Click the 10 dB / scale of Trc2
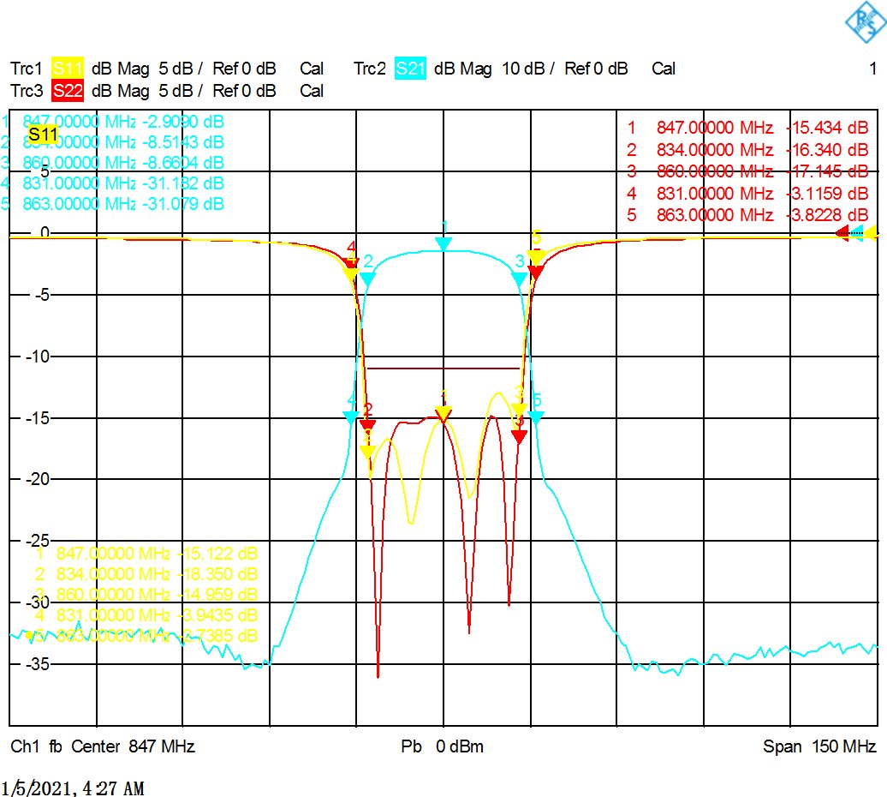887x797 pixels. [x=528, y=69]
